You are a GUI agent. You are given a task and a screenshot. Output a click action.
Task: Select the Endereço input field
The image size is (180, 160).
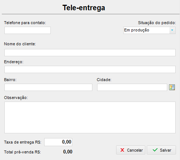point(90,69)
